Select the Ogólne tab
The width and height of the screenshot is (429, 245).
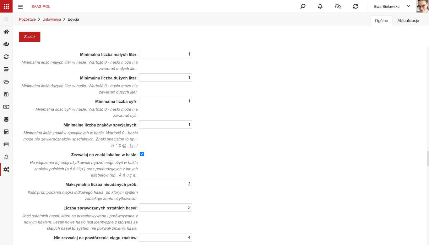point(381,21)
